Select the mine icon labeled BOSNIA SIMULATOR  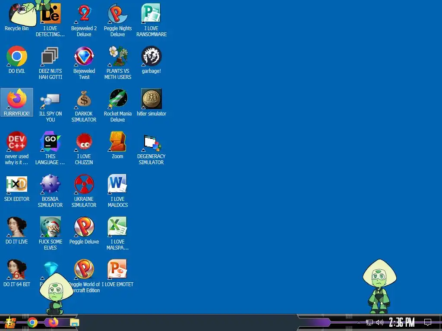50,190
